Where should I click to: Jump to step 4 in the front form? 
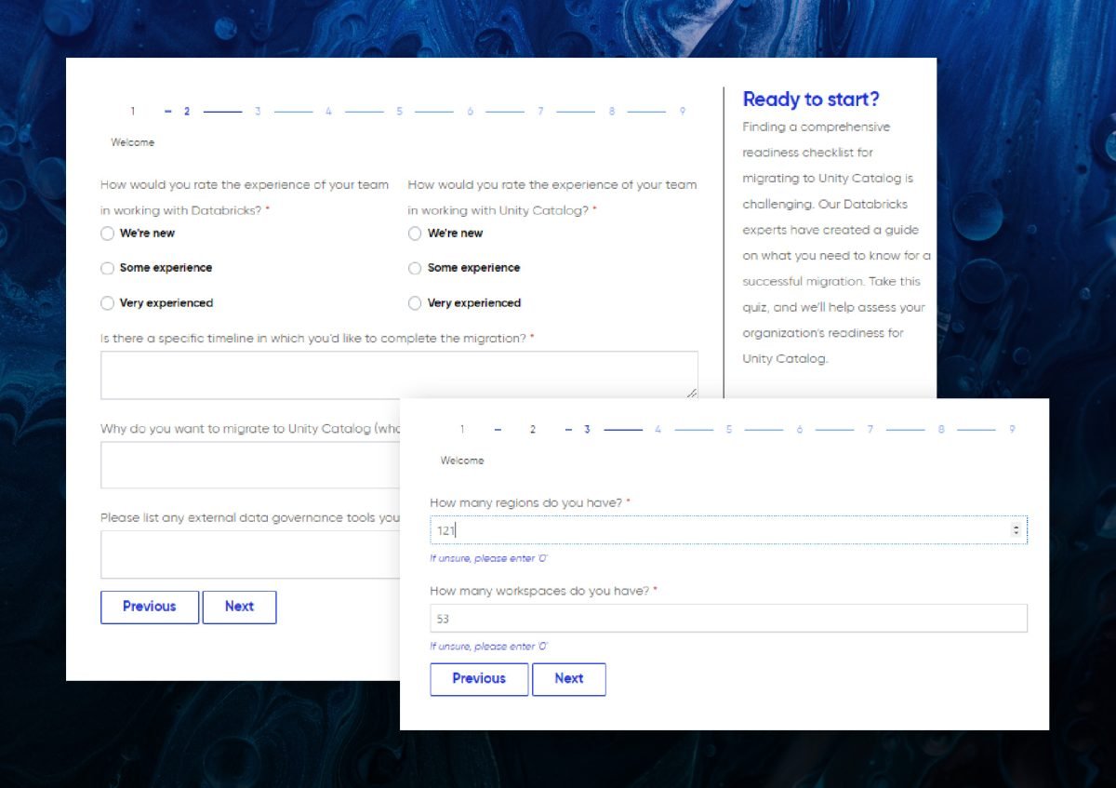(658, 430)
